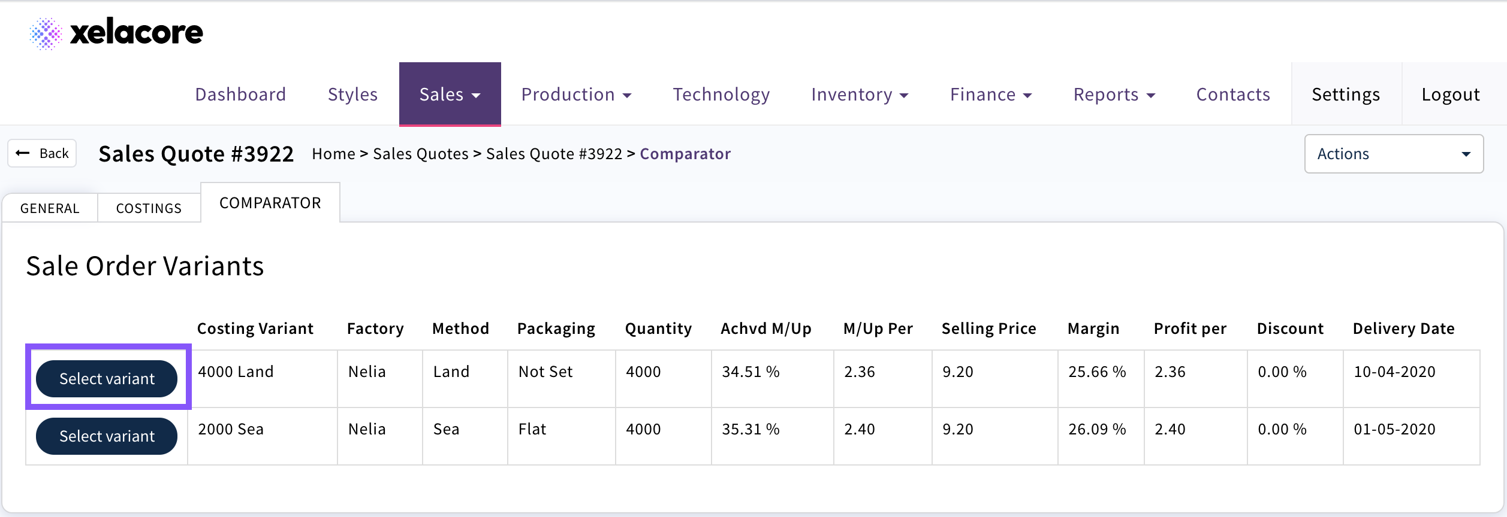Log out using the Logout link
This screenshot has height=517, width=1507.
pos(1451,95)
